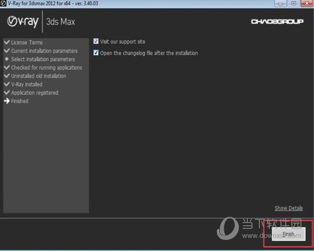Click the V-Ray logo

(23, 22)
